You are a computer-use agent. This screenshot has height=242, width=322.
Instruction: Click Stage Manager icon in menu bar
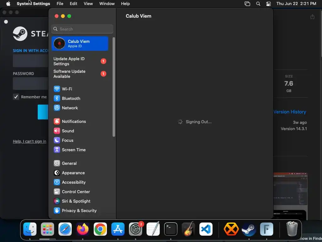247,4
